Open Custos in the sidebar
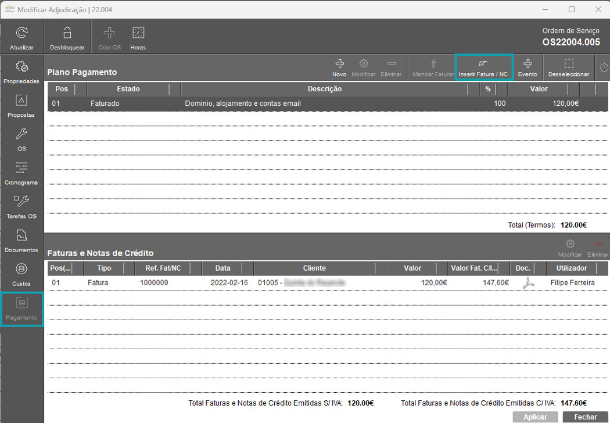This screenshot has width=610, height=423. click(x=21, y=275)
